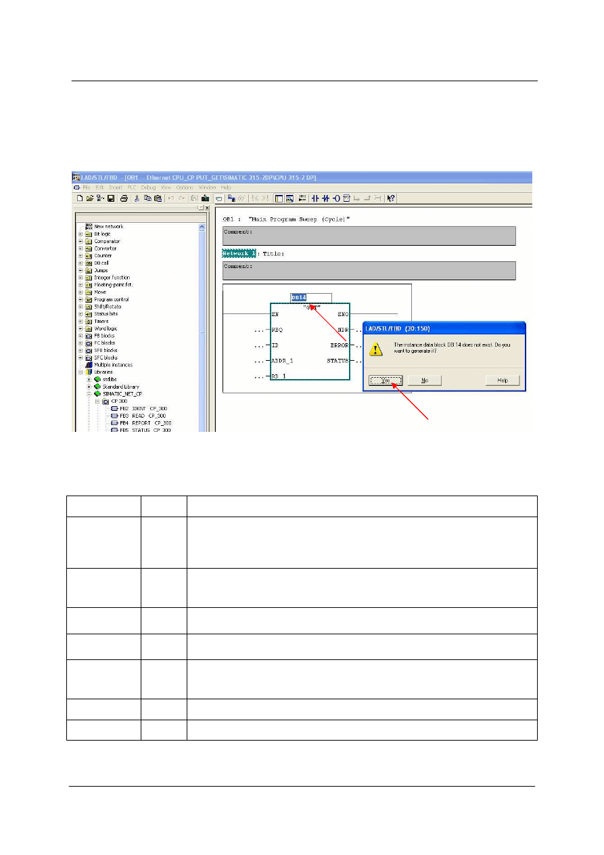Insert an output coil from toolbar
This screenshot has width=604, height=855.
(x=336, y=198)
